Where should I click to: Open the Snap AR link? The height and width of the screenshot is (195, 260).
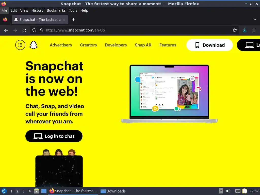[x=143, y=45]
